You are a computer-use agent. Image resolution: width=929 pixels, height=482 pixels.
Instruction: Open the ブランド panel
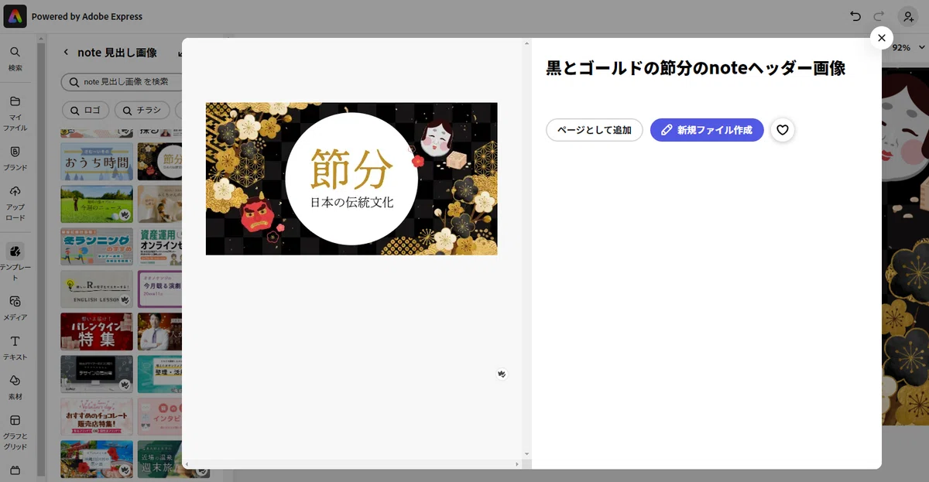tap(15, 157)
